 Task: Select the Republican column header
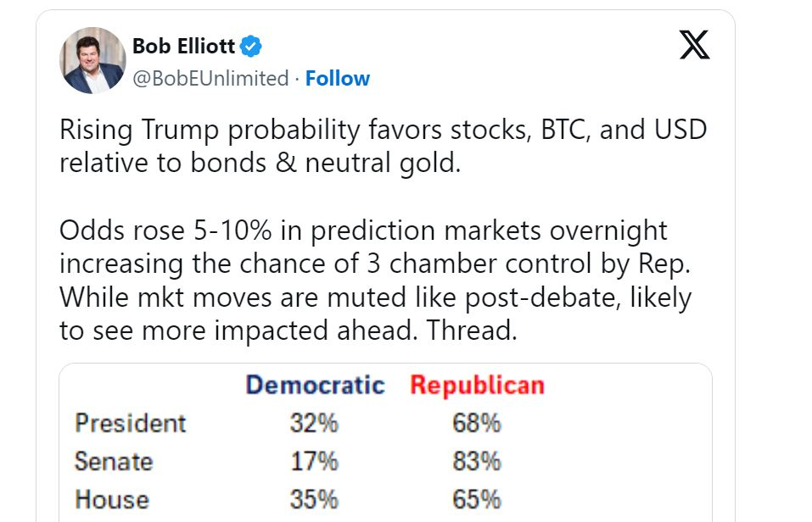[x=477, y=386]
